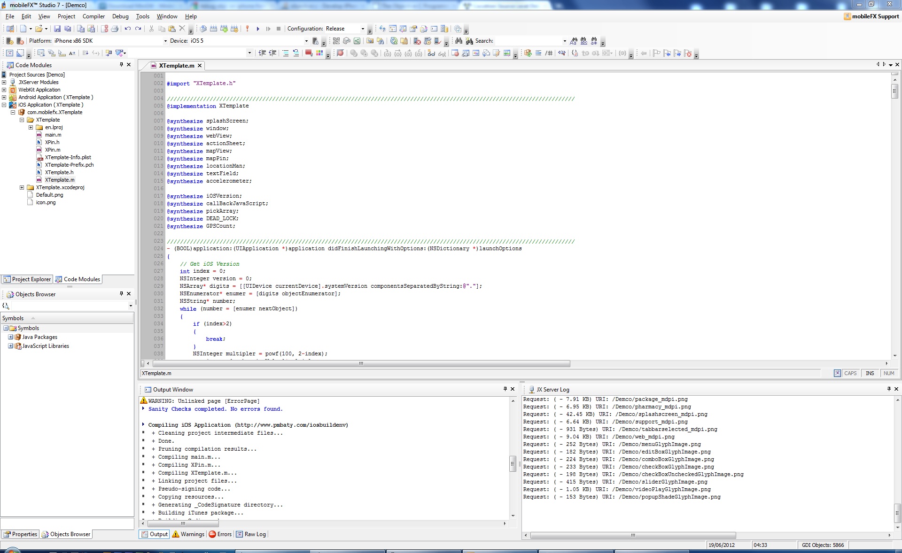
Task: Toggle a bookmark with the flag icon
Action: 656,53
